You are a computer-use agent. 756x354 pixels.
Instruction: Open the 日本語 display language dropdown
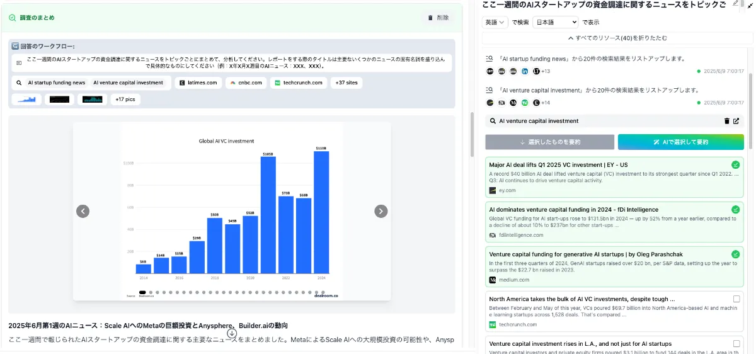(x=555, y=22)
